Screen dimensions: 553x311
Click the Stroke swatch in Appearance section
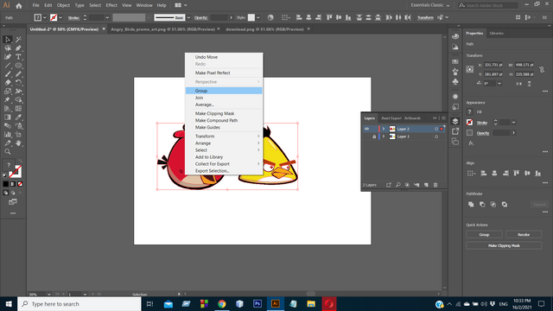(x=469, y=123)
